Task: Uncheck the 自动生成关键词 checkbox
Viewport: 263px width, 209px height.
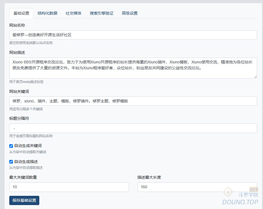Action: point(11,146)
